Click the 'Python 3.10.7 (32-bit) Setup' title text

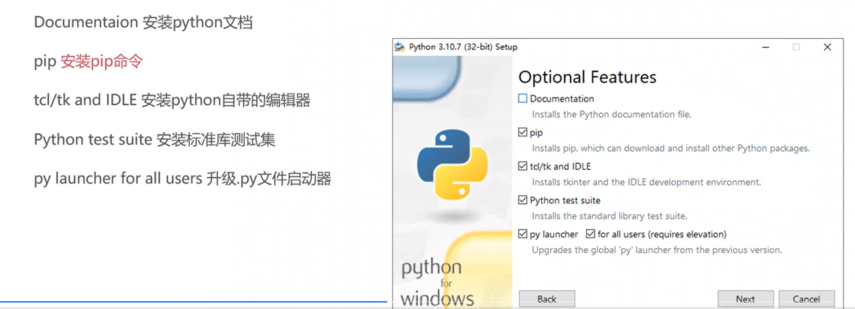tap(463, 47)
